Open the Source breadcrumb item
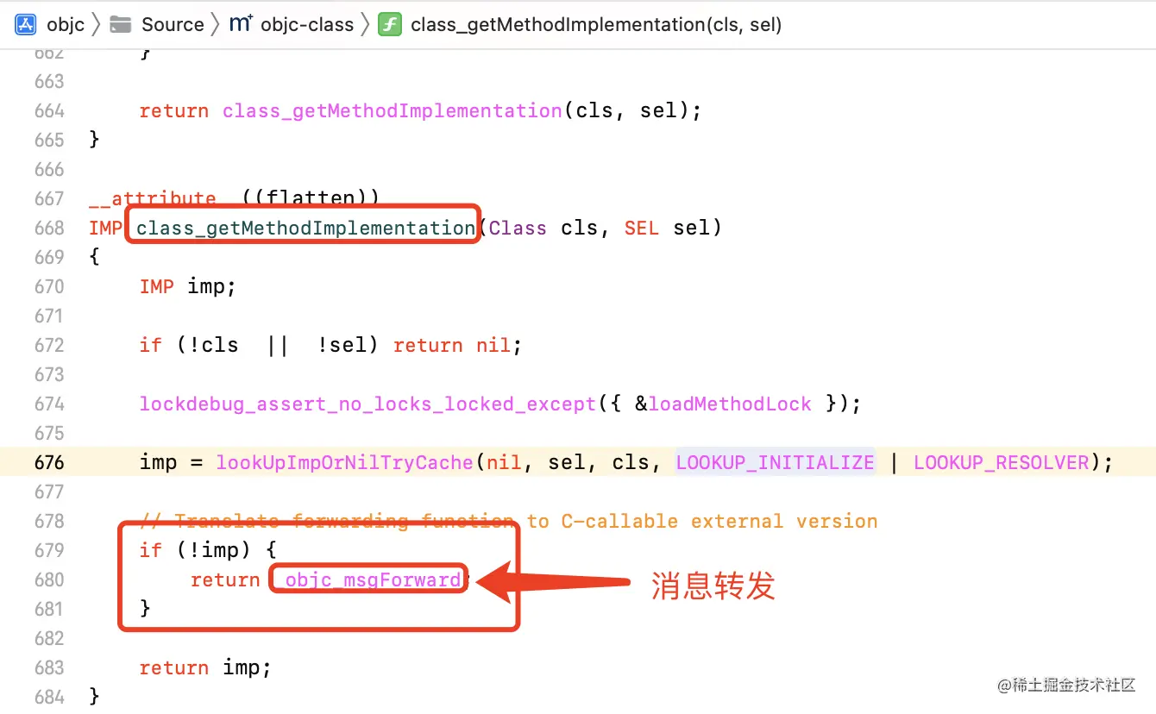Viewport: 1156px width, 714px height. click(173, 24)
